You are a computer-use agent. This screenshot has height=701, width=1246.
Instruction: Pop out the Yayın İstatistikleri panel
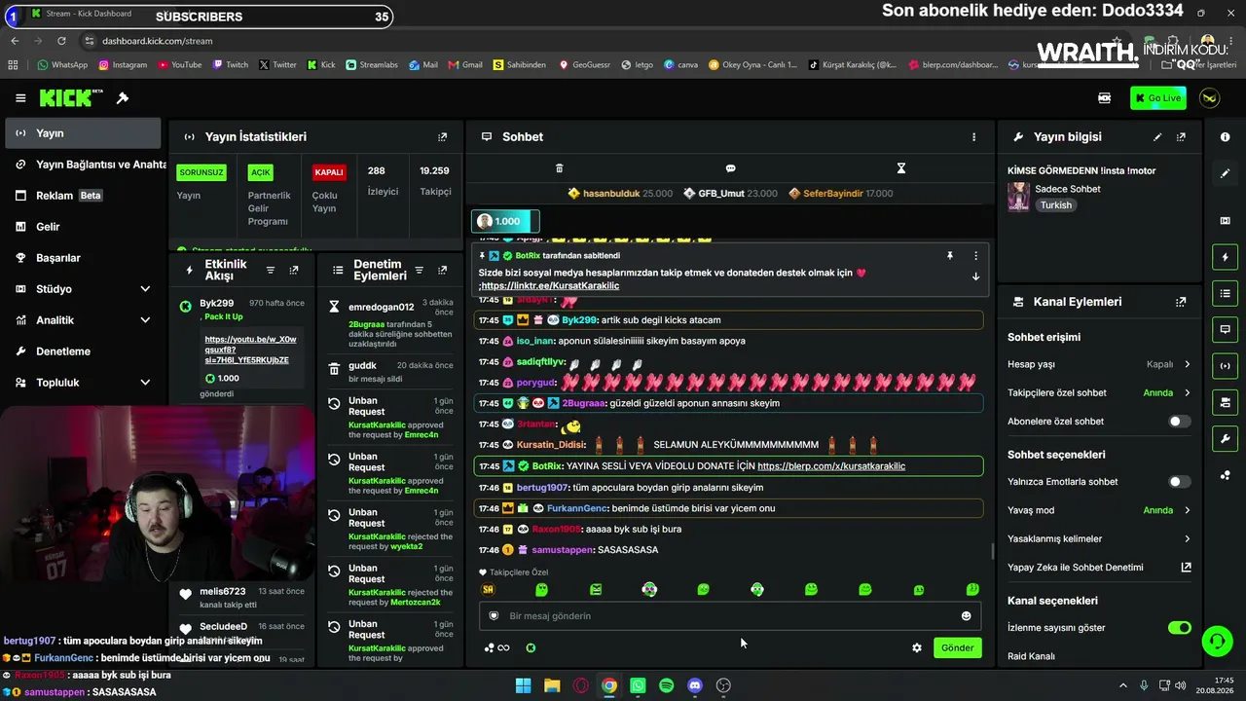pos(443,137)
